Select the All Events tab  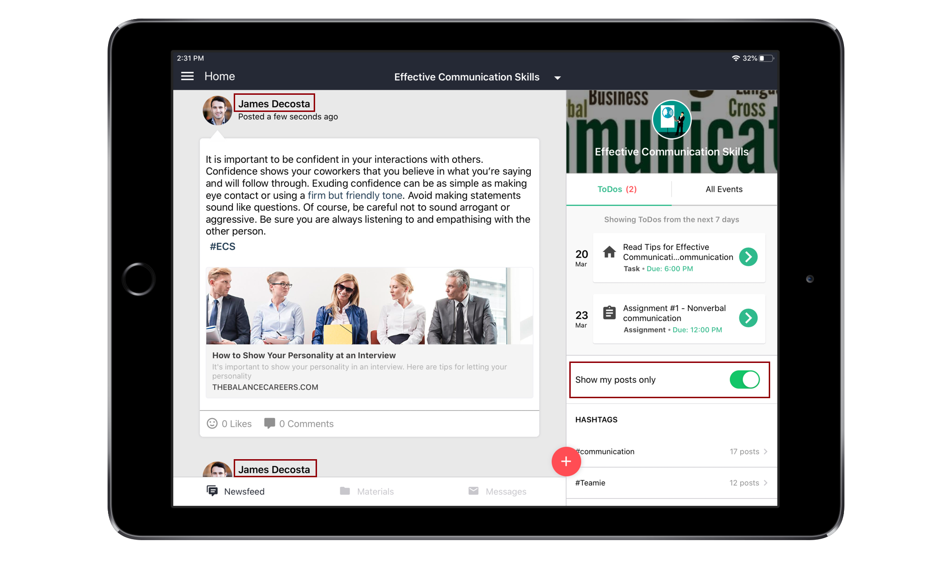coord(724,190)
